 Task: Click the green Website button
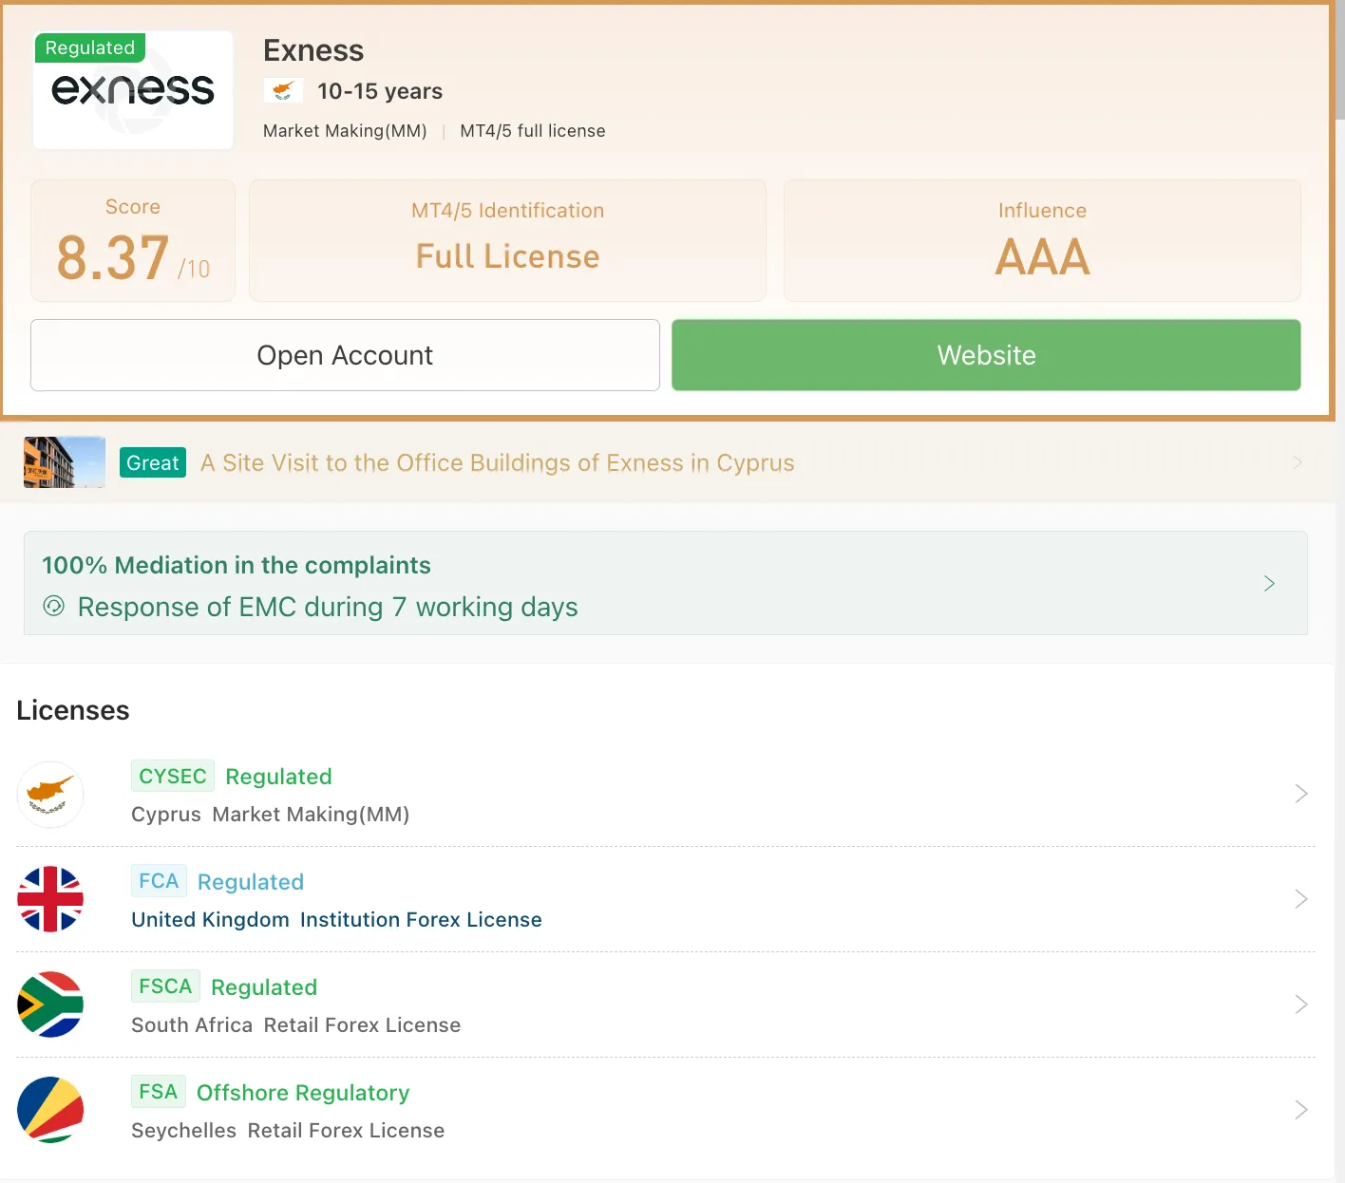click(x=986, y=355)
